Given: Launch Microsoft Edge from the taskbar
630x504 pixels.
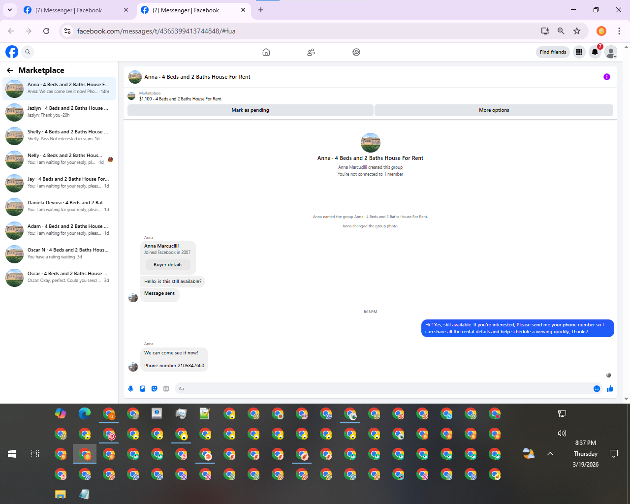Looking at the screenshot, I should [85, 413].
